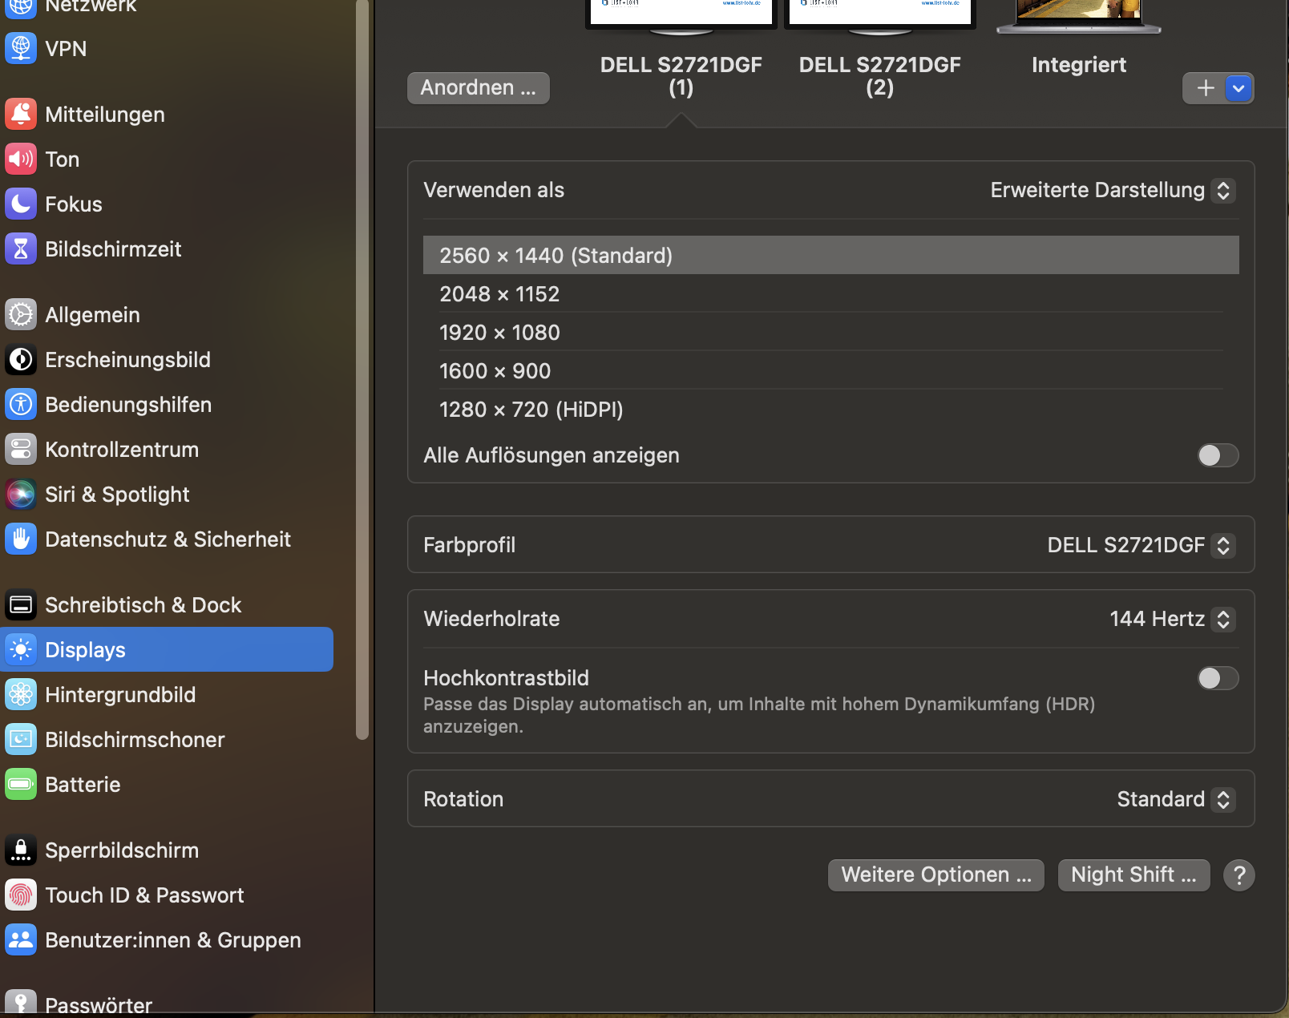Choose the 1920 × 1080 resolution
The width and height of the screenshot is (1289, 1018).
(x=831, y=332)
